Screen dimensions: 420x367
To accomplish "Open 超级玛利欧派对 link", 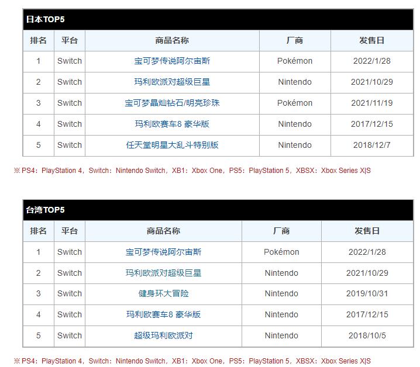I will coord(163,335).
